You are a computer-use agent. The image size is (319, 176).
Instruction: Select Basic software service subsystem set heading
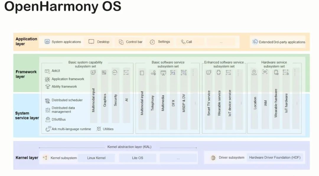[168, 64]
